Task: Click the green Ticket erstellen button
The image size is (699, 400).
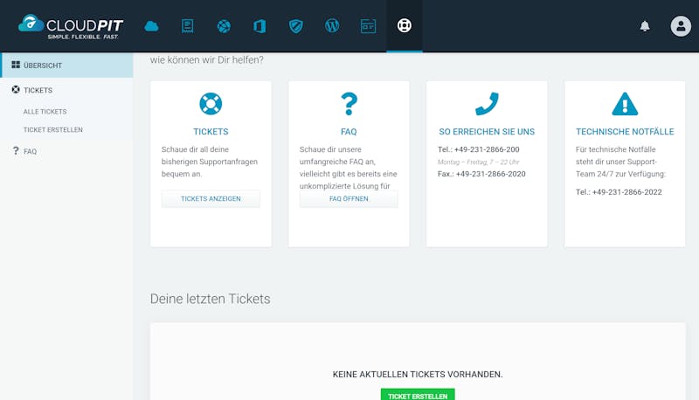Action: click(418, 395)
